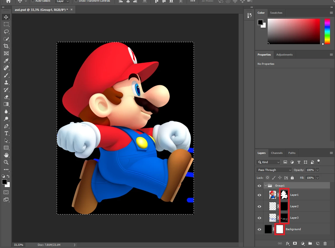
Task: Click the Add layer mask icon
Action: pyautogui.click(x=295, y=244)
